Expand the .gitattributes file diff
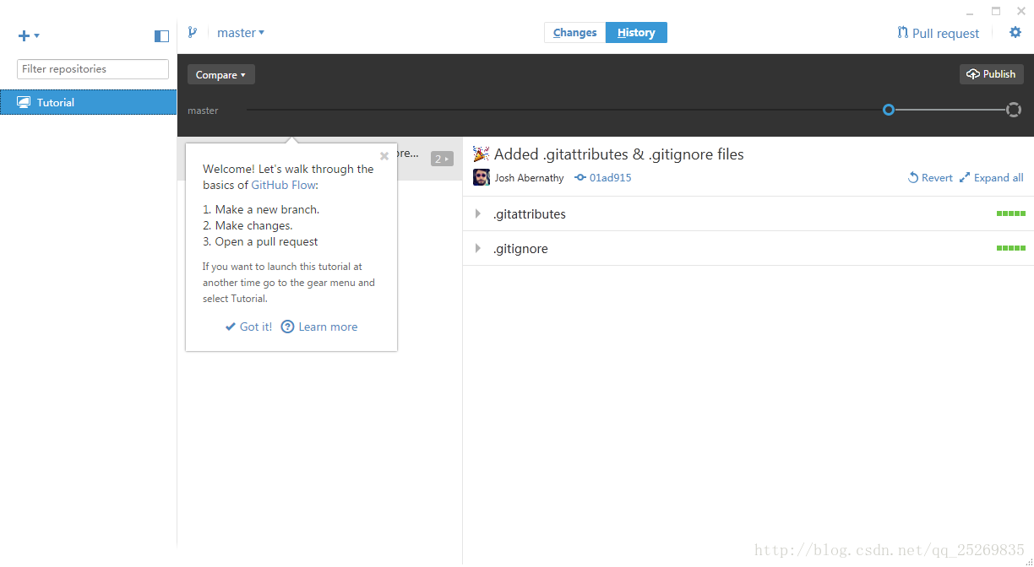 click(478, 214)
